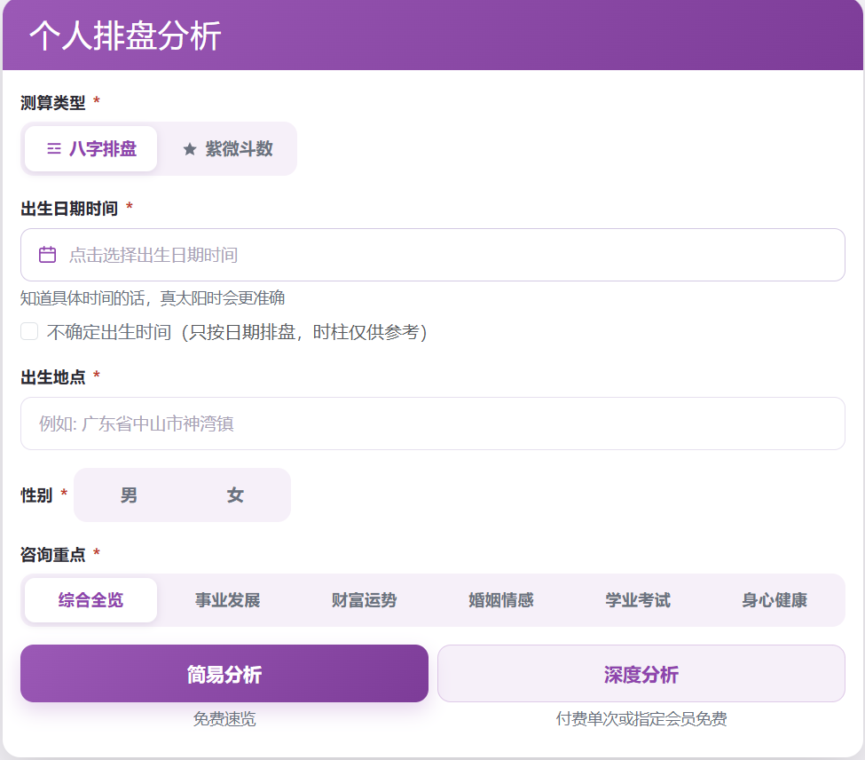
Task: Select the 八字排盘 calculation type
Action: coord(91,148)
